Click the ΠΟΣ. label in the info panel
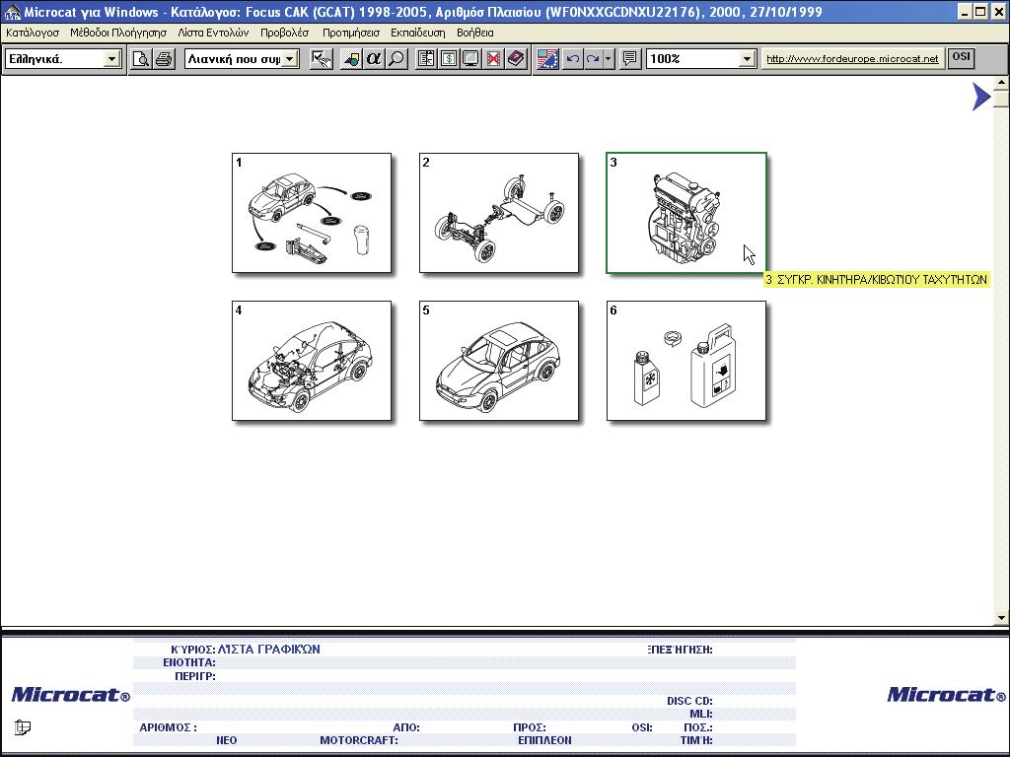Screen dimensions: 1010x757 point(698,727)
